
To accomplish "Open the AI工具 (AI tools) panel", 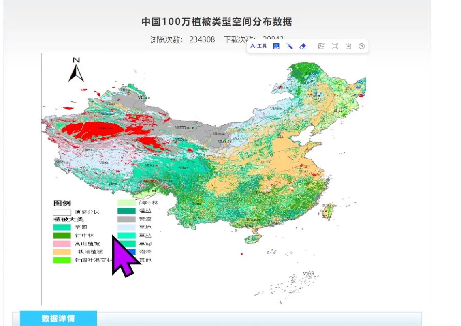I will [258, 46].
